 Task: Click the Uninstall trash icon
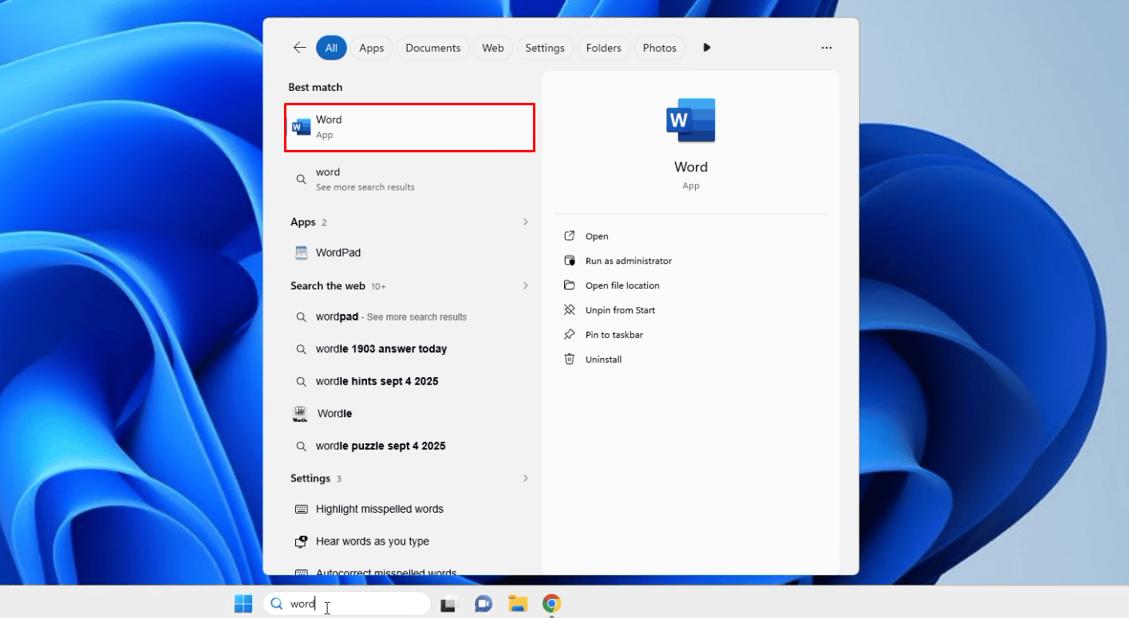[570, 360]
